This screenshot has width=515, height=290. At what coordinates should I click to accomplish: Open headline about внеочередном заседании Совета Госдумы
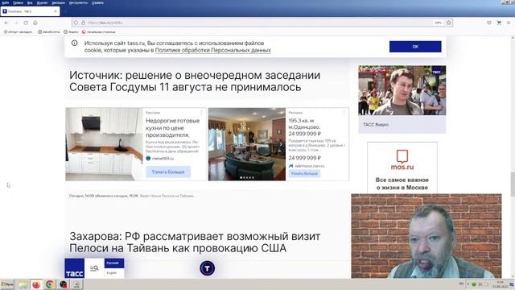[x=195, y=81]
